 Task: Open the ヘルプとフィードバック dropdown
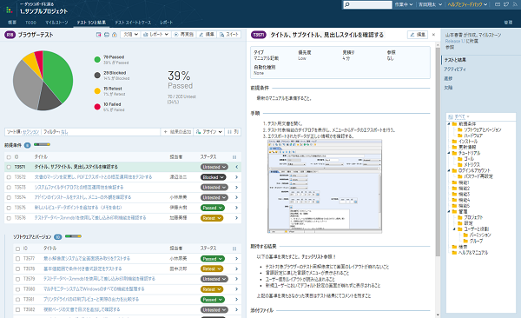click(467, 4)
